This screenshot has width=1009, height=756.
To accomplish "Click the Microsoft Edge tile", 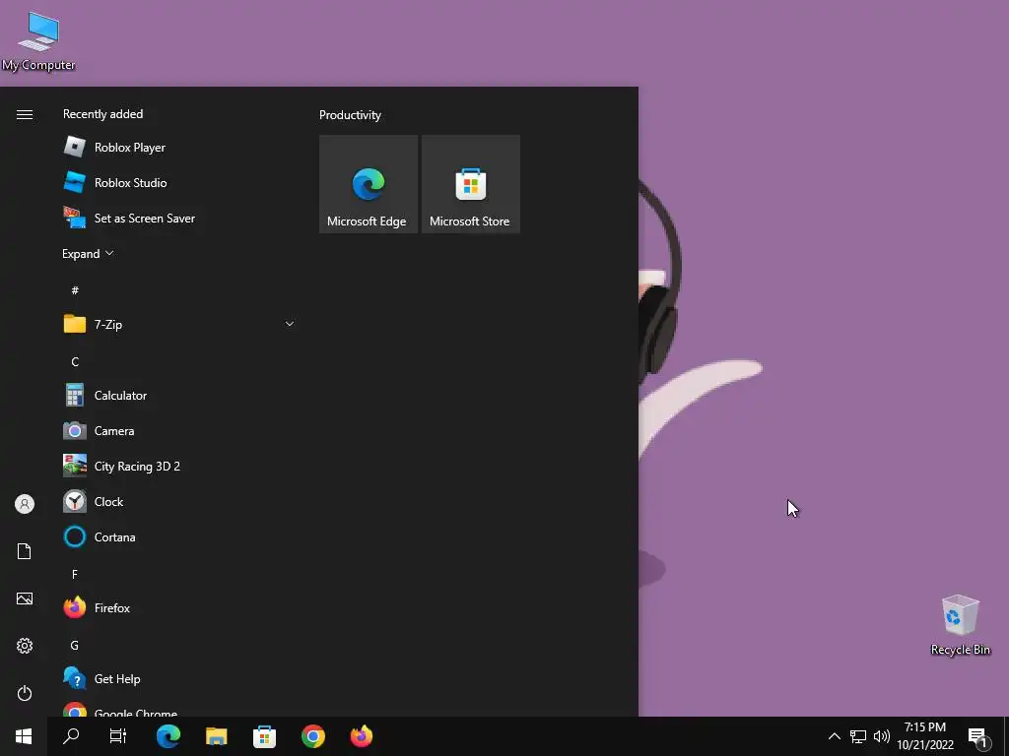I will [369, 184].
